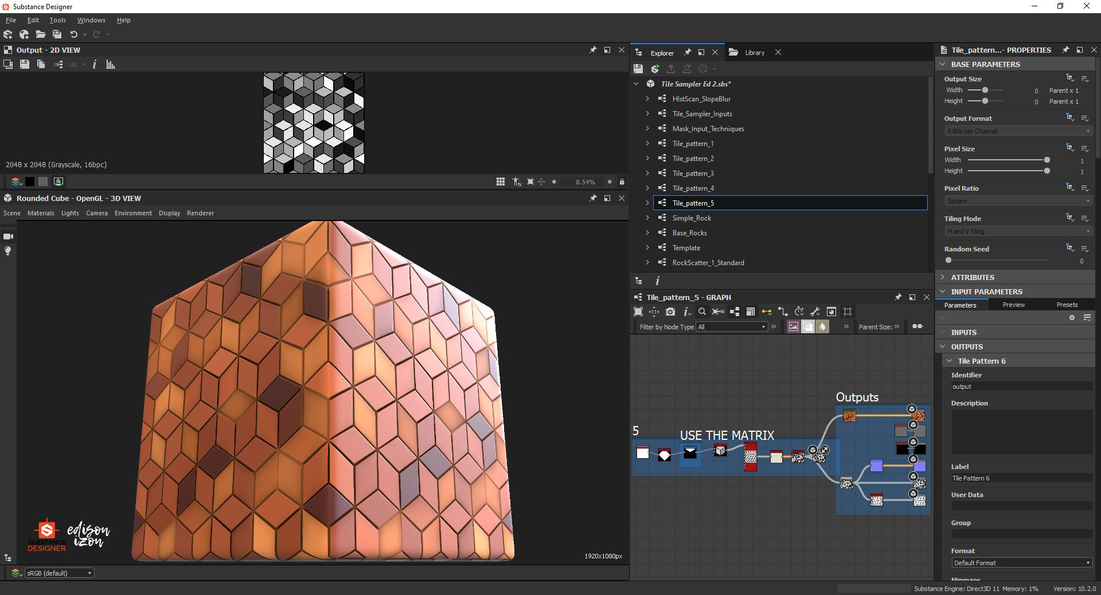This screenshot has width=1101, height=595.
Task: Save the current 2D view image
Action: (x=24, y=64)
